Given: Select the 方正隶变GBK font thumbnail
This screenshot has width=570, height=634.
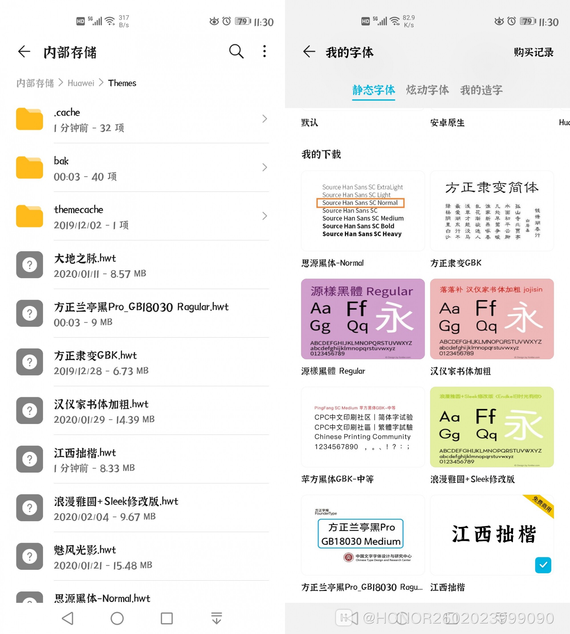Looking at the screenshot, I should click(x=492, y=211).
